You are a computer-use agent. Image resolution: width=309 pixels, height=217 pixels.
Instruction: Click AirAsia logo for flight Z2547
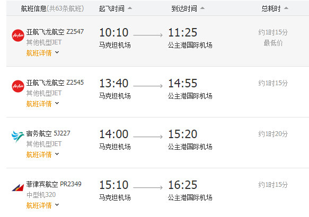click(18, 35)
